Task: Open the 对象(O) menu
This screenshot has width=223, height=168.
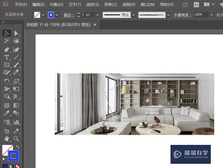Action: (x=56, y=5)
